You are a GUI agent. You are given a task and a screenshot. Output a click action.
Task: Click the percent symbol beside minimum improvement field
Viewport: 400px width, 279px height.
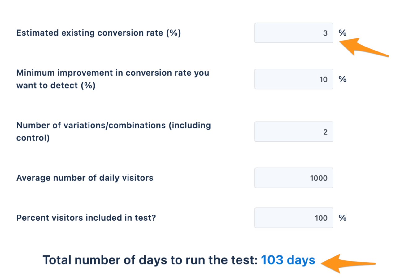point(342,79)
